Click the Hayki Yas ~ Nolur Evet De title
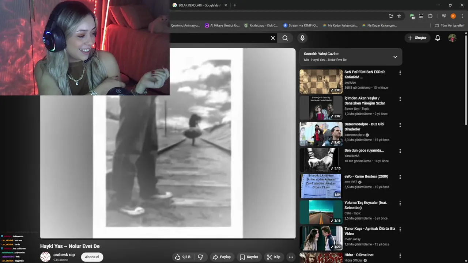 click(x=70, y=246)
